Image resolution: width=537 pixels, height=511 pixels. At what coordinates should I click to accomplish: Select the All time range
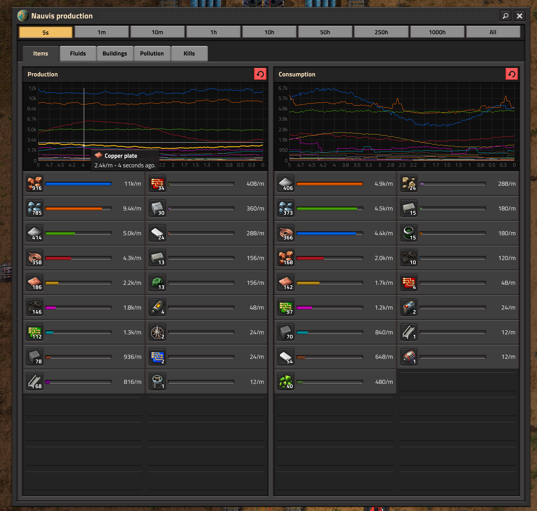(493, 32)
